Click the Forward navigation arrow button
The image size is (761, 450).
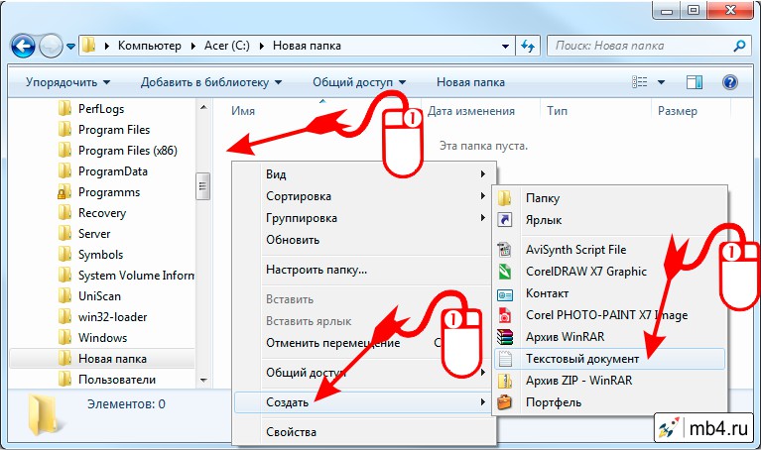tap(51, 47)
